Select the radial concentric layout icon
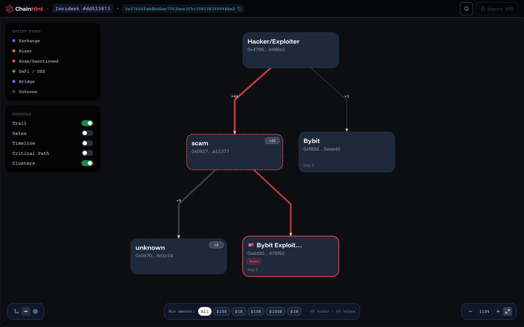524x327 pixels. click(35, 311)
